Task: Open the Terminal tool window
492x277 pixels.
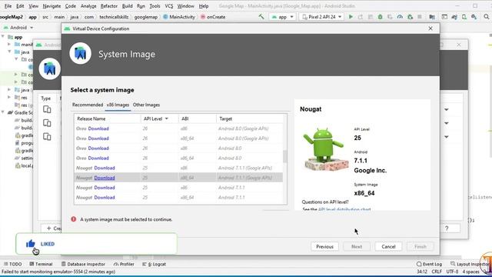Action: (x=41, y=264)
